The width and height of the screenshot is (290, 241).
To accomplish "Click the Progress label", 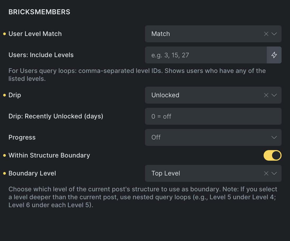I will pyautogui.click(x=22, y=137).
